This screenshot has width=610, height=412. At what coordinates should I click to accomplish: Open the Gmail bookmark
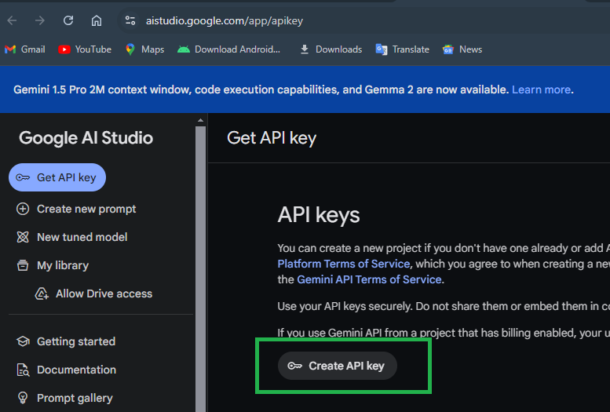25,49
